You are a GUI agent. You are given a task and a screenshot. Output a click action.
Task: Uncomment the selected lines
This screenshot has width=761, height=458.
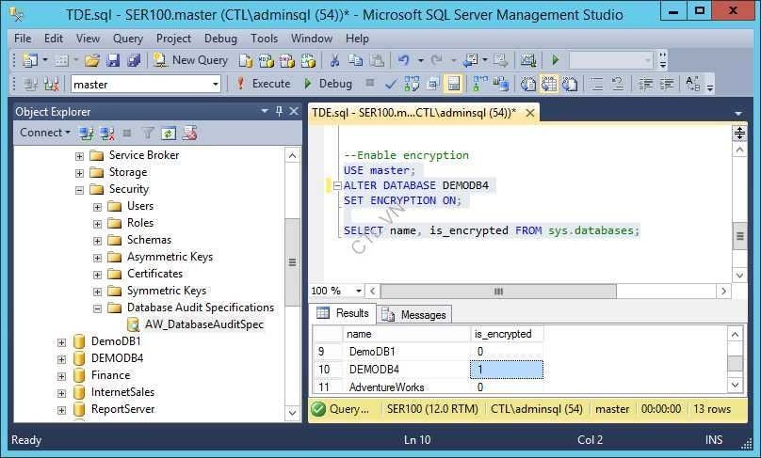pos(618,85)
